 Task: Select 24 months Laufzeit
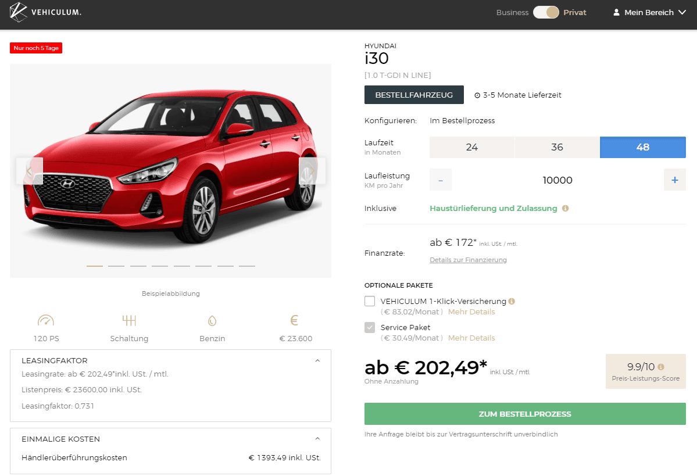[x=471, y=147]
